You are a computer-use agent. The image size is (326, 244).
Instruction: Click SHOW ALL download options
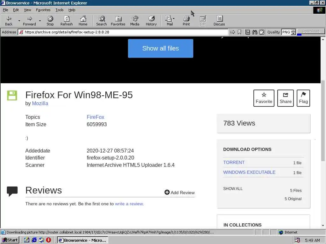pyautogui.click(x=233, y=189)
